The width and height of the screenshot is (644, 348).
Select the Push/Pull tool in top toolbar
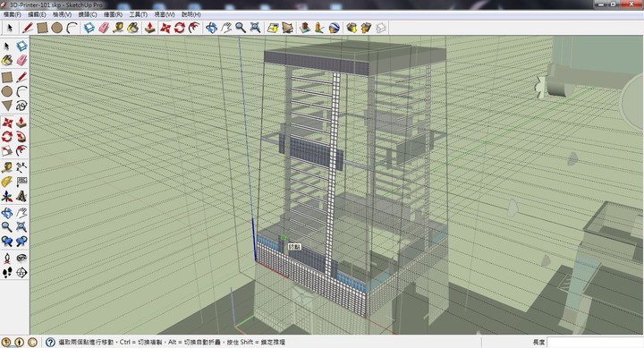point(150,28)
